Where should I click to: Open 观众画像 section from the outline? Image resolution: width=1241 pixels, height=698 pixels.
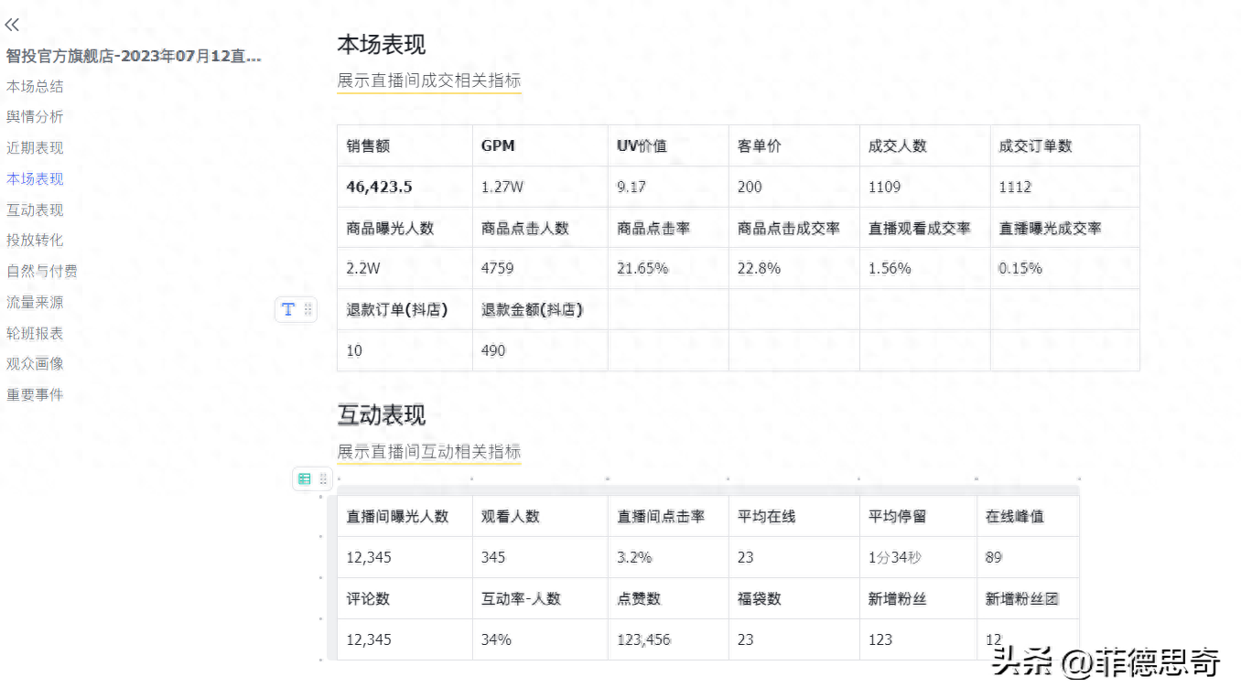[x=35, y=363]
